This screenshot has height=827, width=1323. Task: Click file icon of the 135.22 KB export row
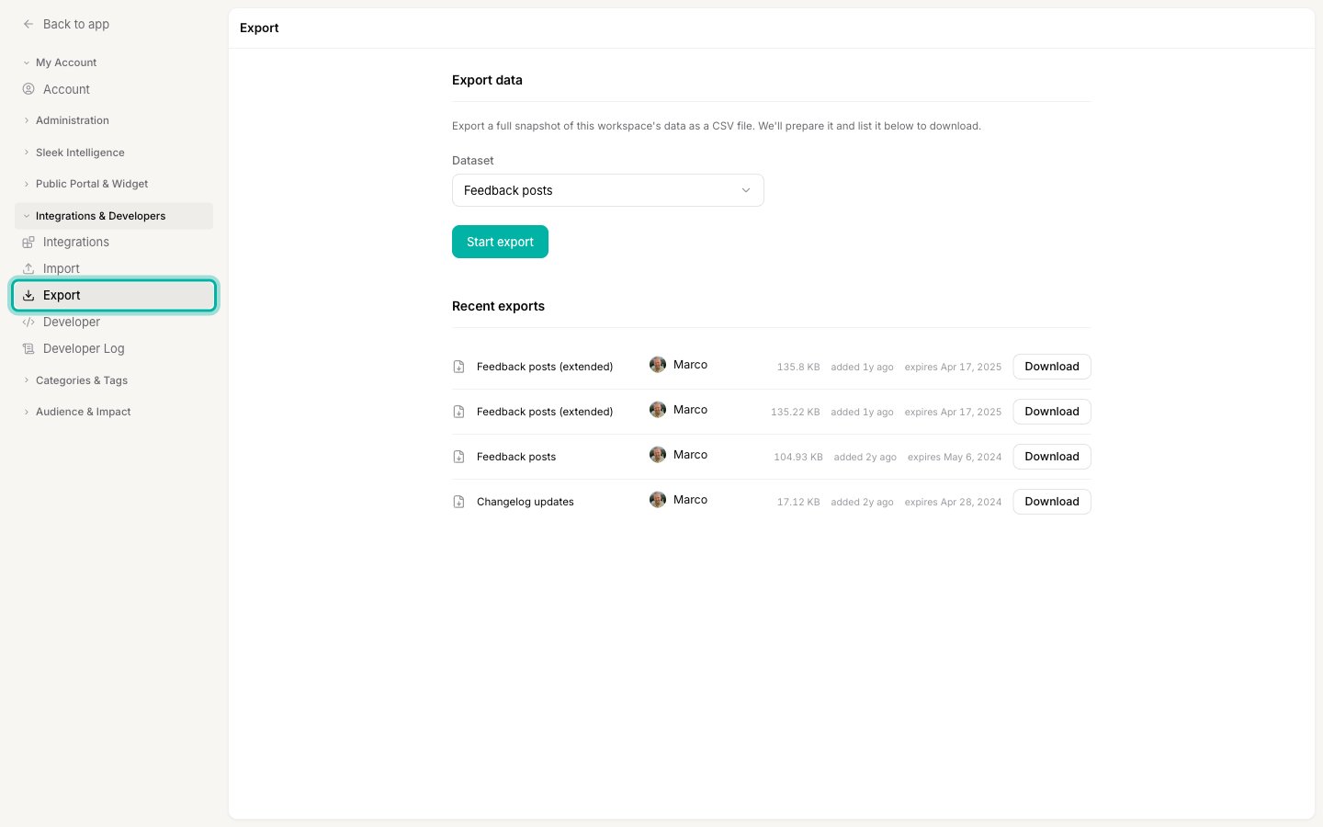[x=458, y=412]
